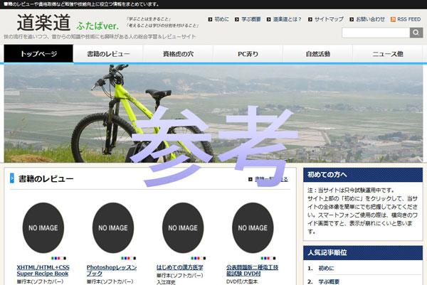Click the 初めての方へ sidebar heading
Screen dimensions: 427x285
click(x=363, y=175)
